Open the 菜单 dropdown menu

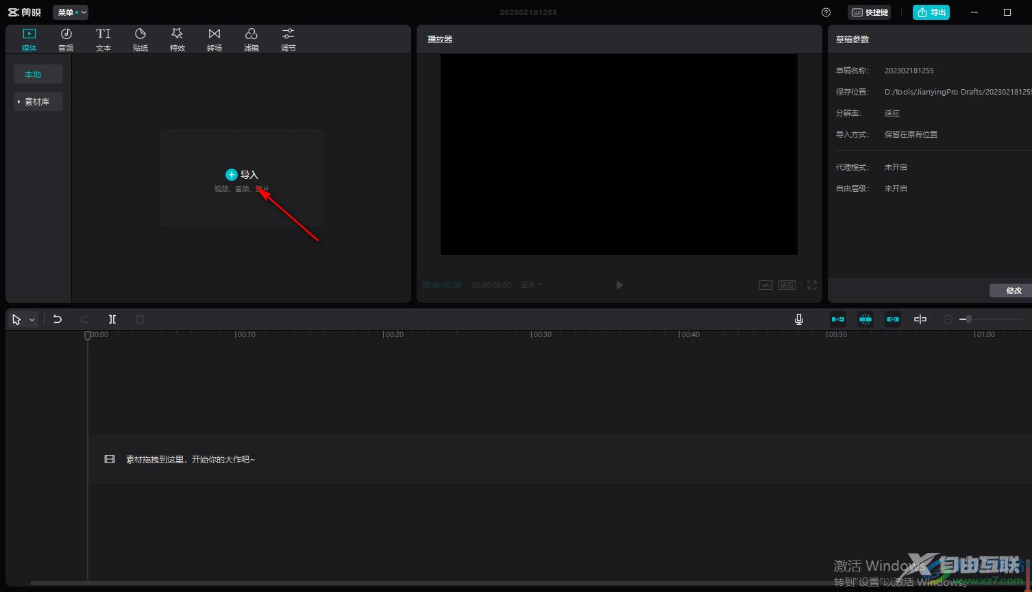(x=71, y=12)
